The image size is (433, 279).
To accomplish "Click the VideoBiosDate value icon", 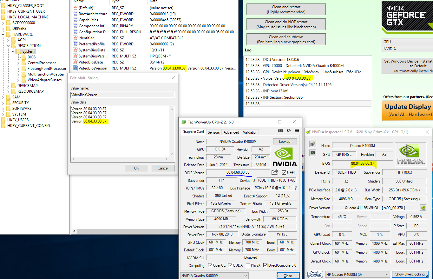I will pyautogui.click(x=75, y=62).
